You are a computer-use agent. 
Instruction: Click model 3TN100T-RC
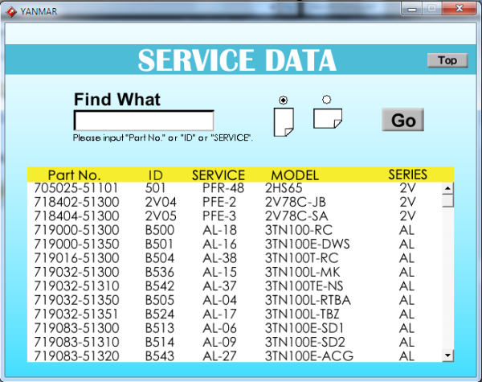(x=301, y=258)
